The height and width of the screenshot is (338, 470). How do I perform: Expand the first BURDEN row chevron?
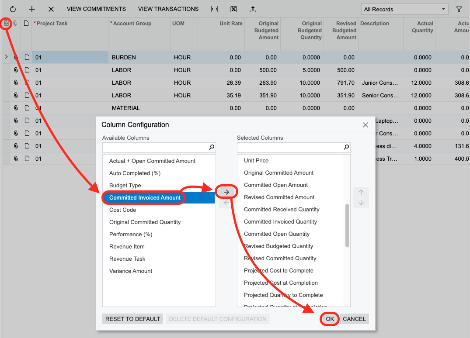6,57
